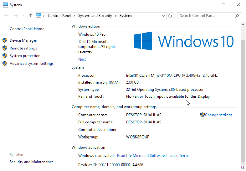The width and height of the screenshot is (246, 171).
Task: Click the WORKGROUP value
Action: point(138,137)
